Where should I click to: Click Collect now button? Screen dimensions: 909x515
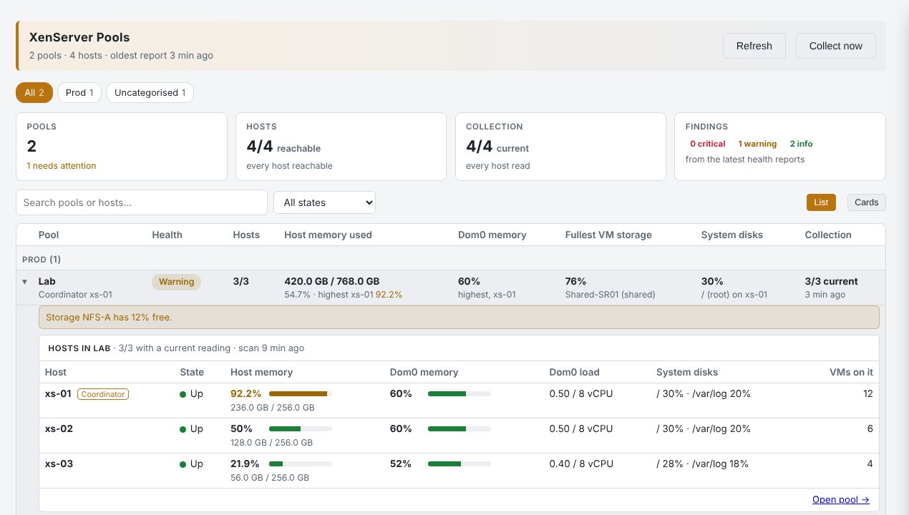pyautogui.click(x=836, y=46)
